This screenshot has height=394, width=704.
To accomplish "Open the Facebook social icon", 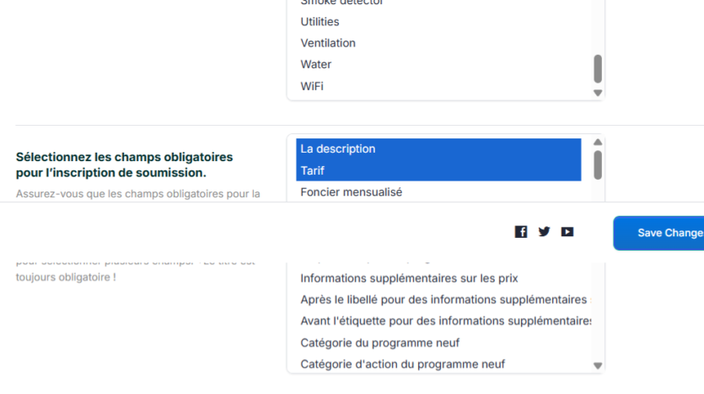I will tap(521, 232).
